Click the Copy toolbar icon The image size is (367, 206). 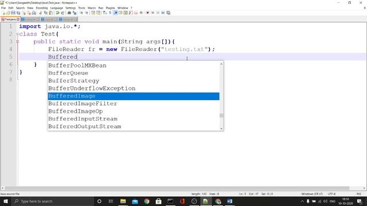[45, 13]
